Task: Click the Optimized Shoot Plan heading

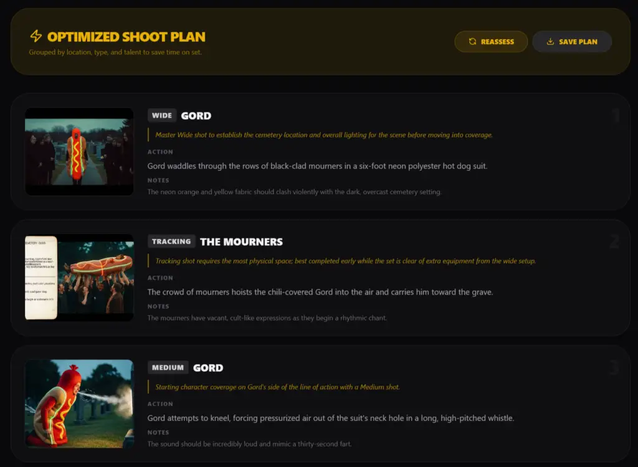Action: [126, 37]
